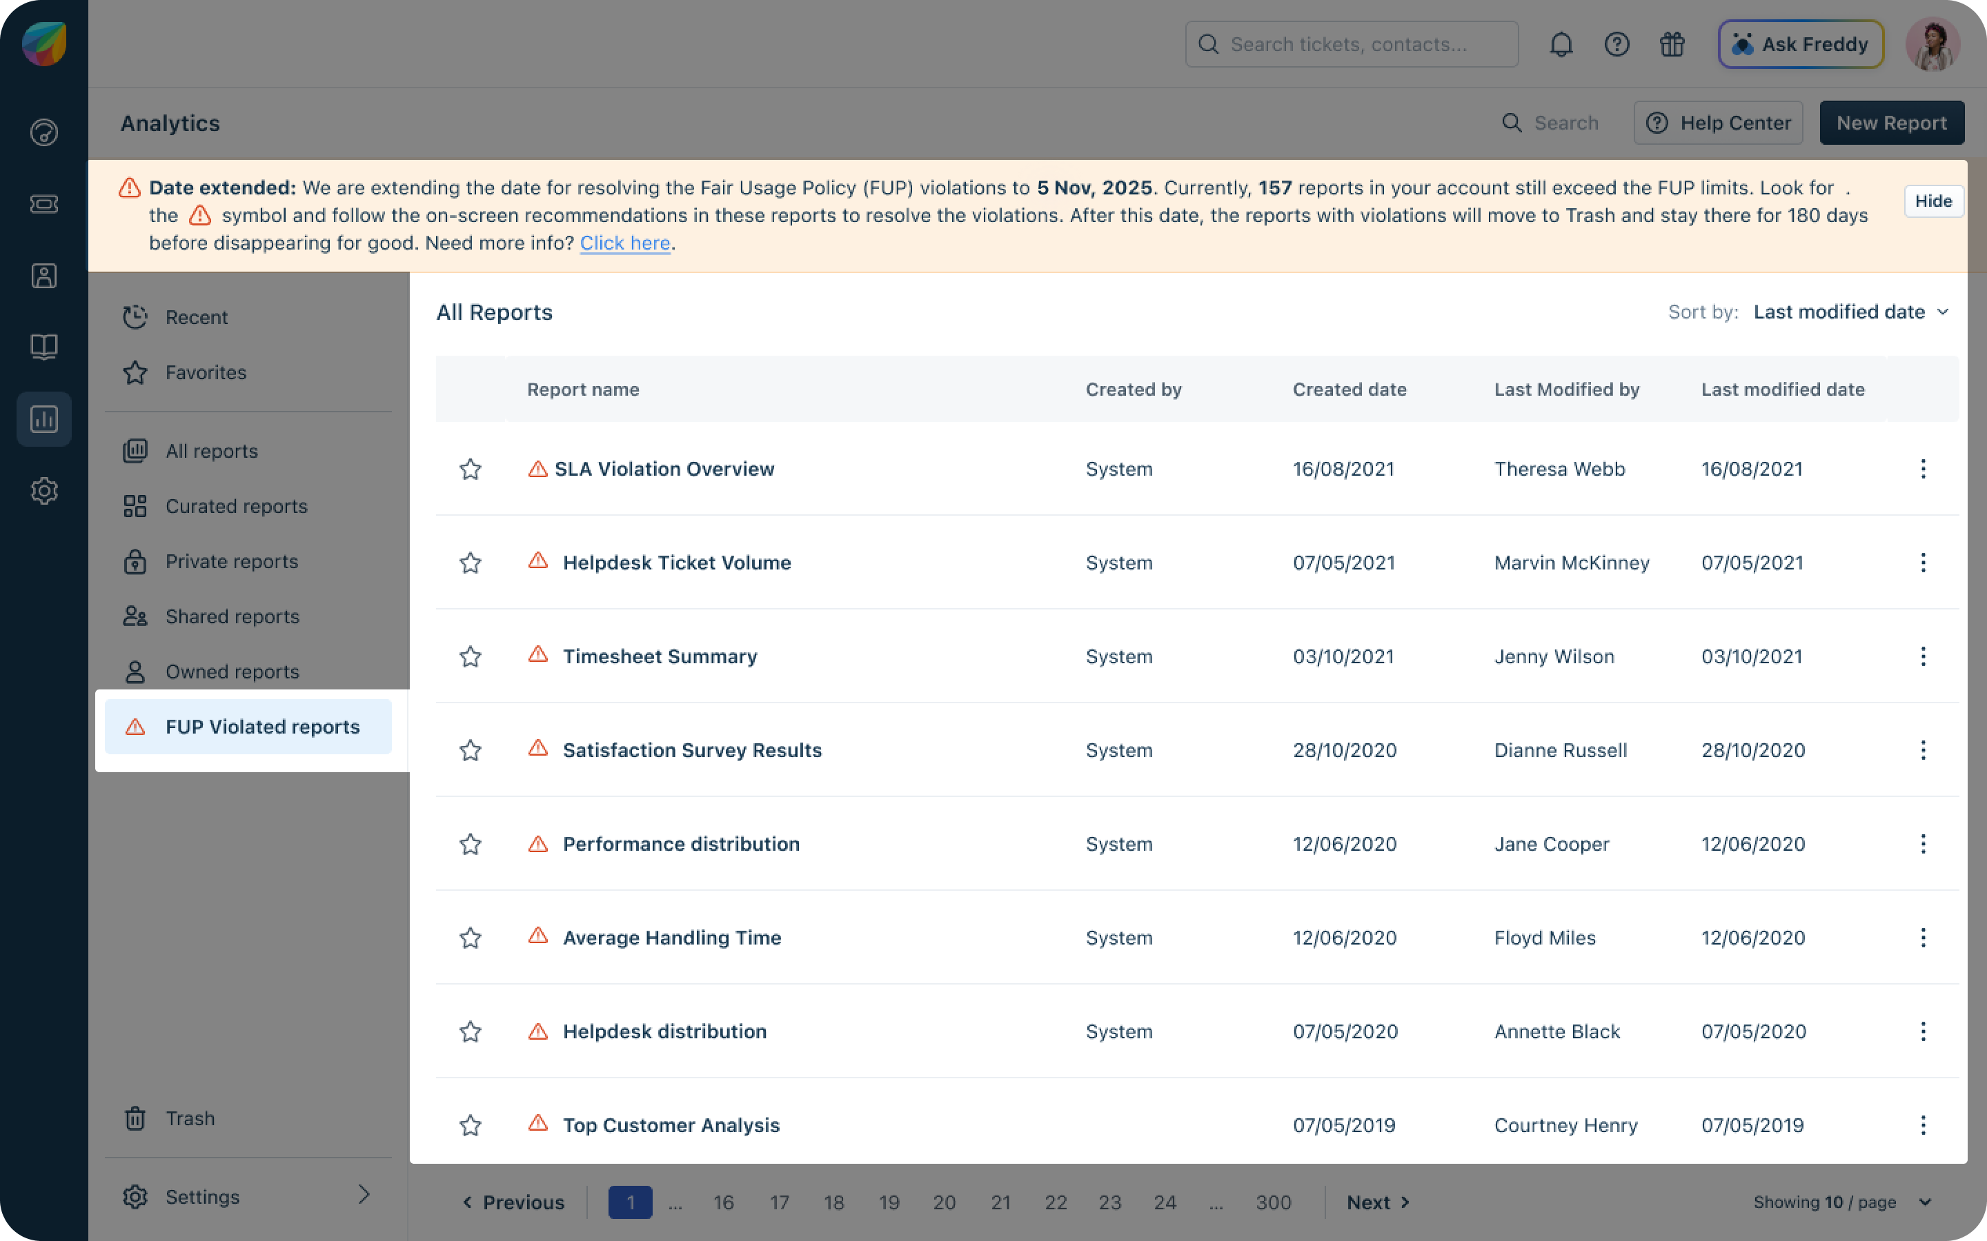Click the help question mark icon in top bar
The width and height of the screenshot is (1987, 1241).
pyautogui.click(x=1617, y=44)
